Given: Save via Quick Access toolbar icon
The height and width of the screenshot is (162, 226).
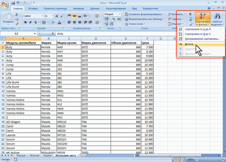Looking at the screenshot, I should [13, 3].
